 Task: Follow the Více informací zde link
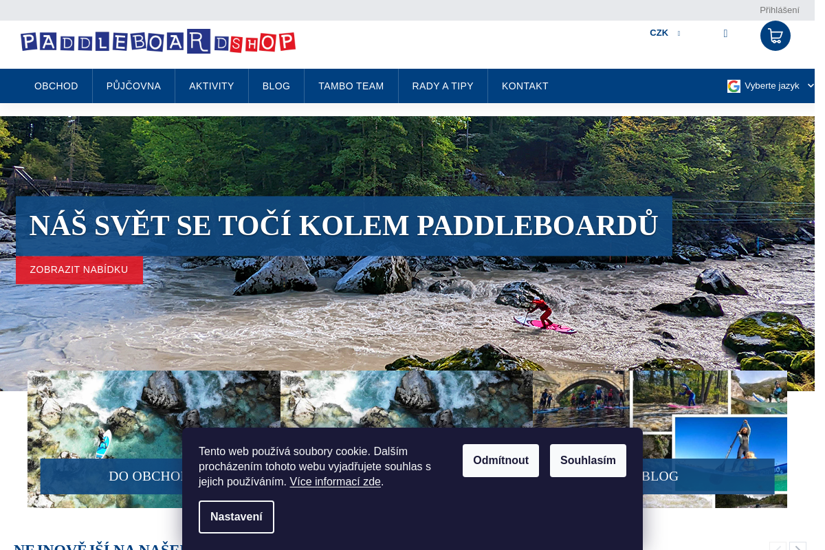click(335, 482)
